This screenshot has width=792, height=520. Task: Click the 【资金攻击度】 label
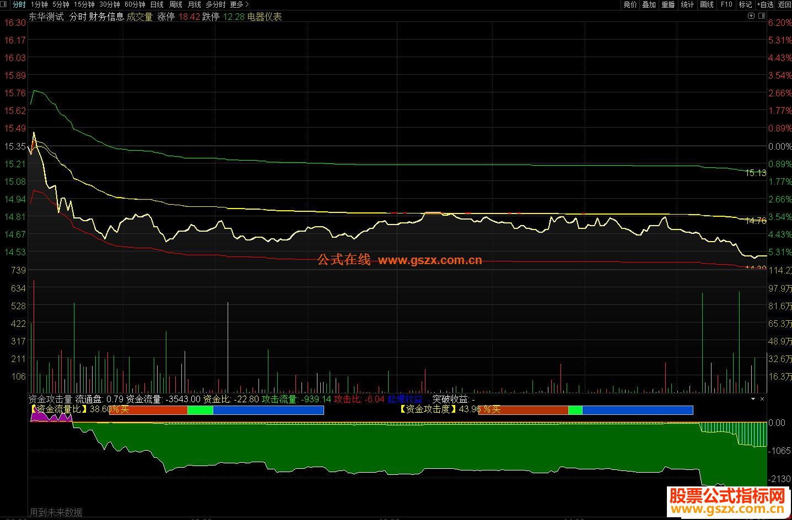coord(428,409)
